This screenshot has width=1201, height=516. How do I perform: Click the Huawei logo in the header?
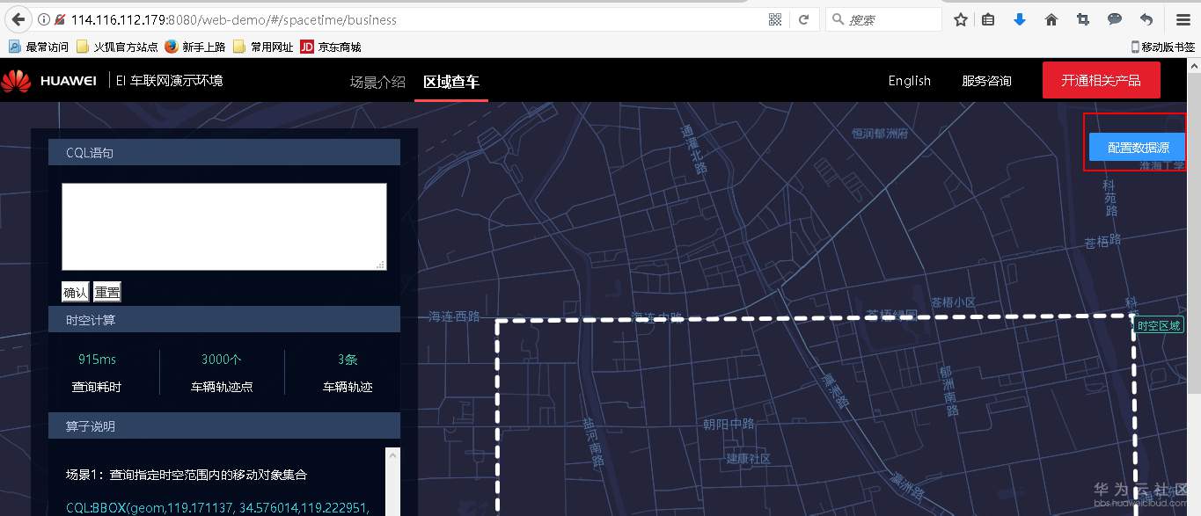(16, 80)
